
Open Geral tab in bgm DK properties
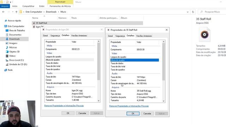click(45, 36)
